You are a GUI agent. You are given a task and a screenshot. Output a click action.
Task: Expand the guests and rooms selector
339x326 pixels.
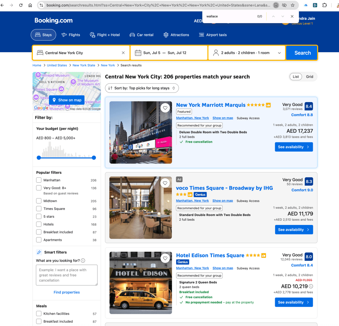247,53
